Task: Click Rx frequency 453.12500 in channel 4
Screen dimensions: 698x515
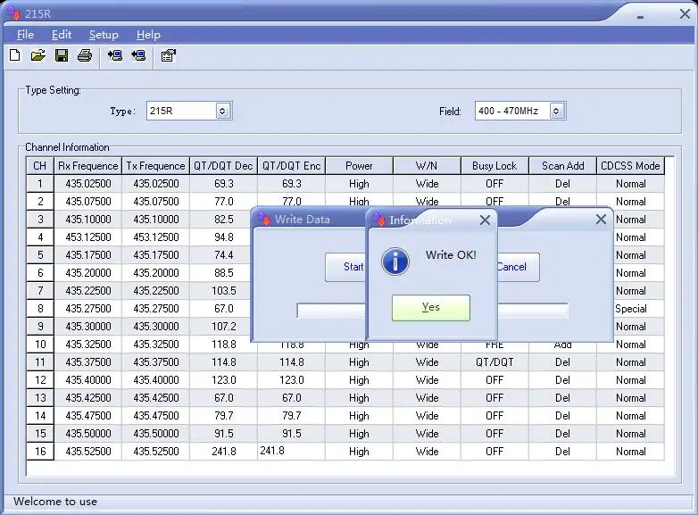Action: [x=88, y=237]
